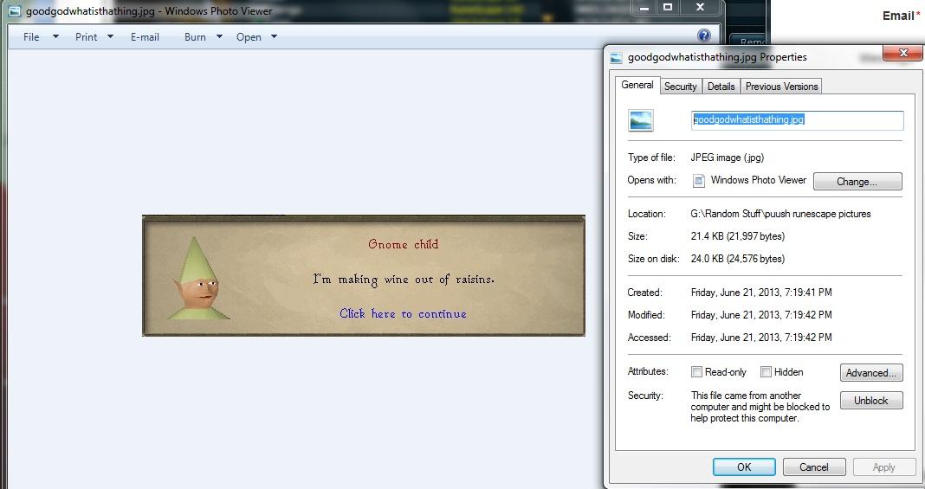Click the Photo Viewer title bar icon
This screenshot has height=489, width=925.
pyautogui.click(x=15, y=11)
